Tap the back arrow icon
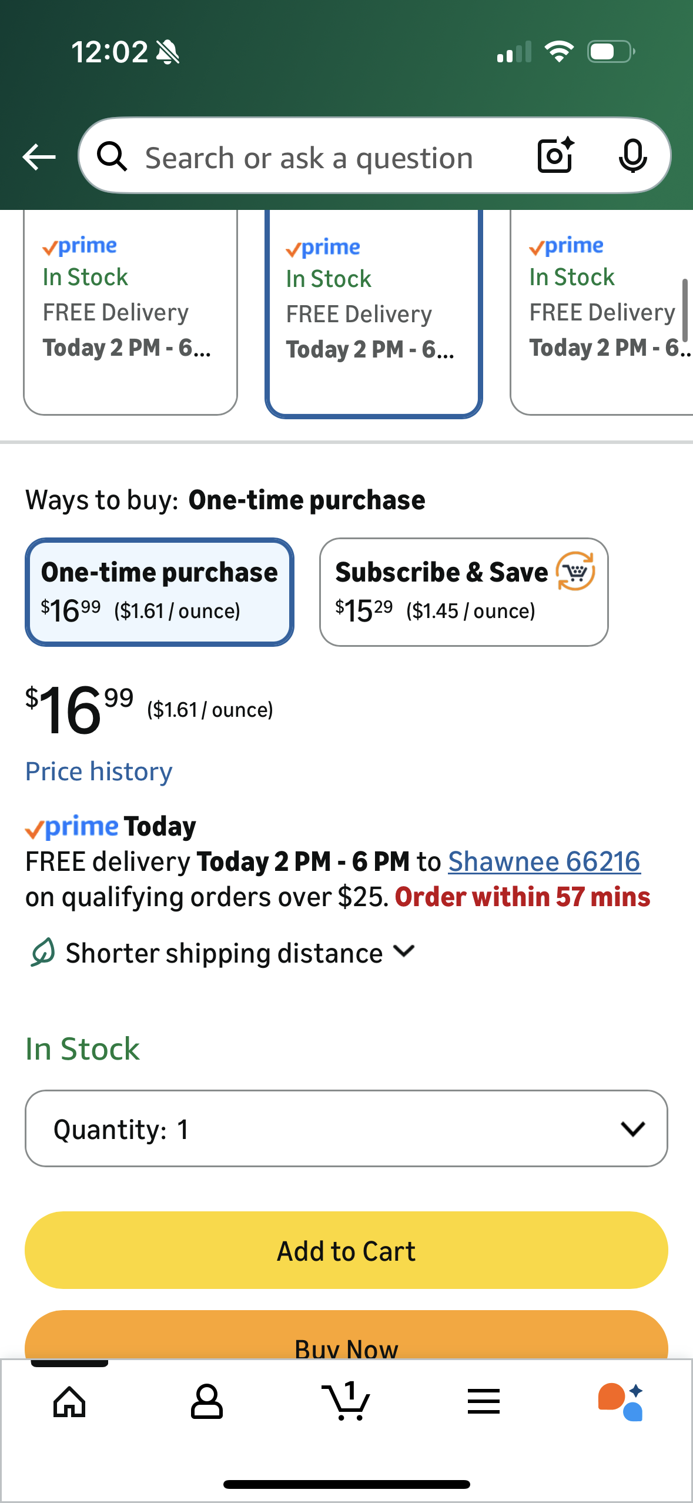The image size is (693, 1503). 39,157
